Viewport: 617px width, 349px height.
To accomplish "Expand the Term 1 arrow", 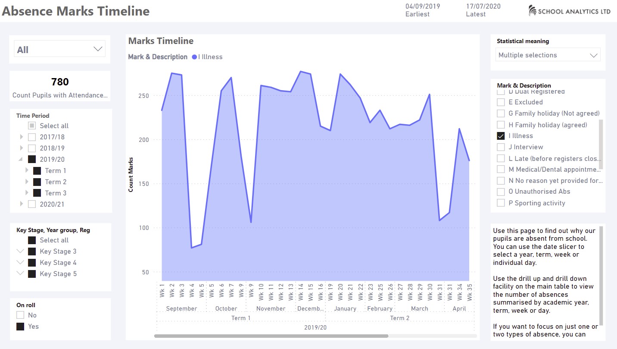I will click(27, 170).
